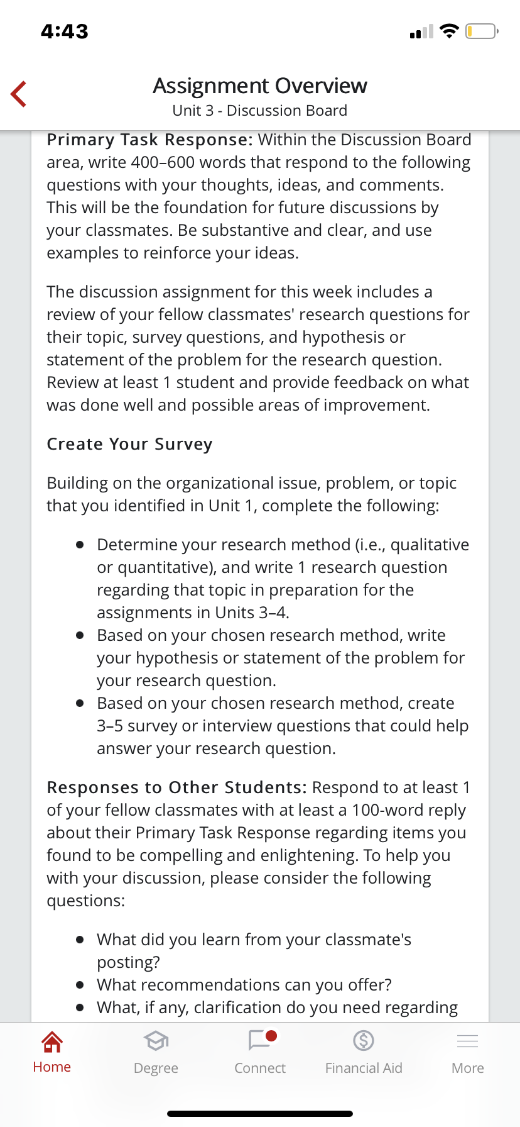Screen dimensions: 520x1127
Task: Select the Home tab label
Action: [x=51, y=1067]
